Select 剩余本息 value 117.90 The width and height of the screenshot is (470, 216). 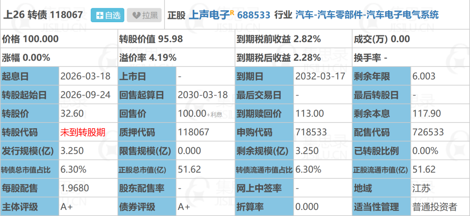426,113
